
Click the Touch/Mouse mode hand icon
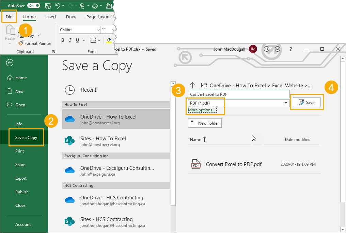pos(82,6)
